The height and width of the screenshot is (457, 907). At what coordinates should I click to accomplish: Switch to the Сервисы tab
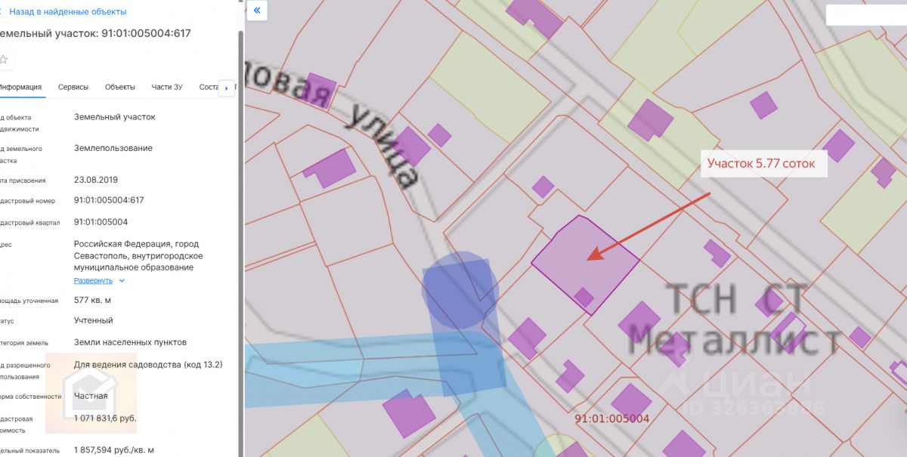[73, 87]
